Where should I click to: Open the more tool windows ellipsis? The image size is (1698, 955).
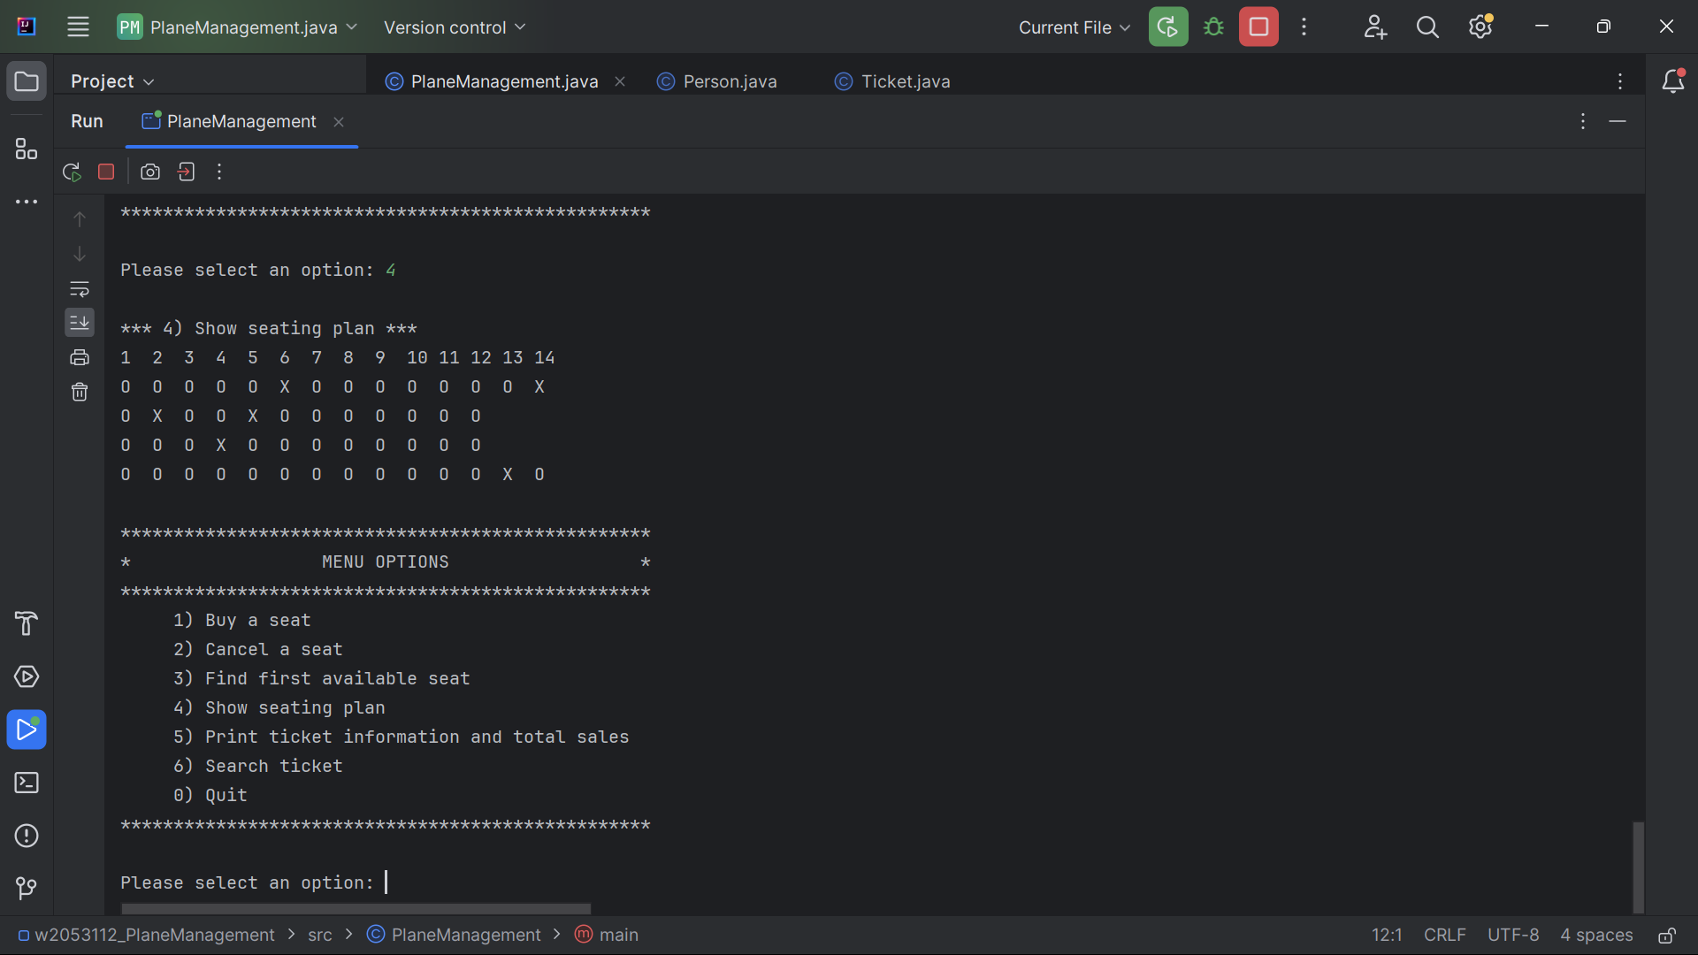pyautogui.click(x=27, y=202)
